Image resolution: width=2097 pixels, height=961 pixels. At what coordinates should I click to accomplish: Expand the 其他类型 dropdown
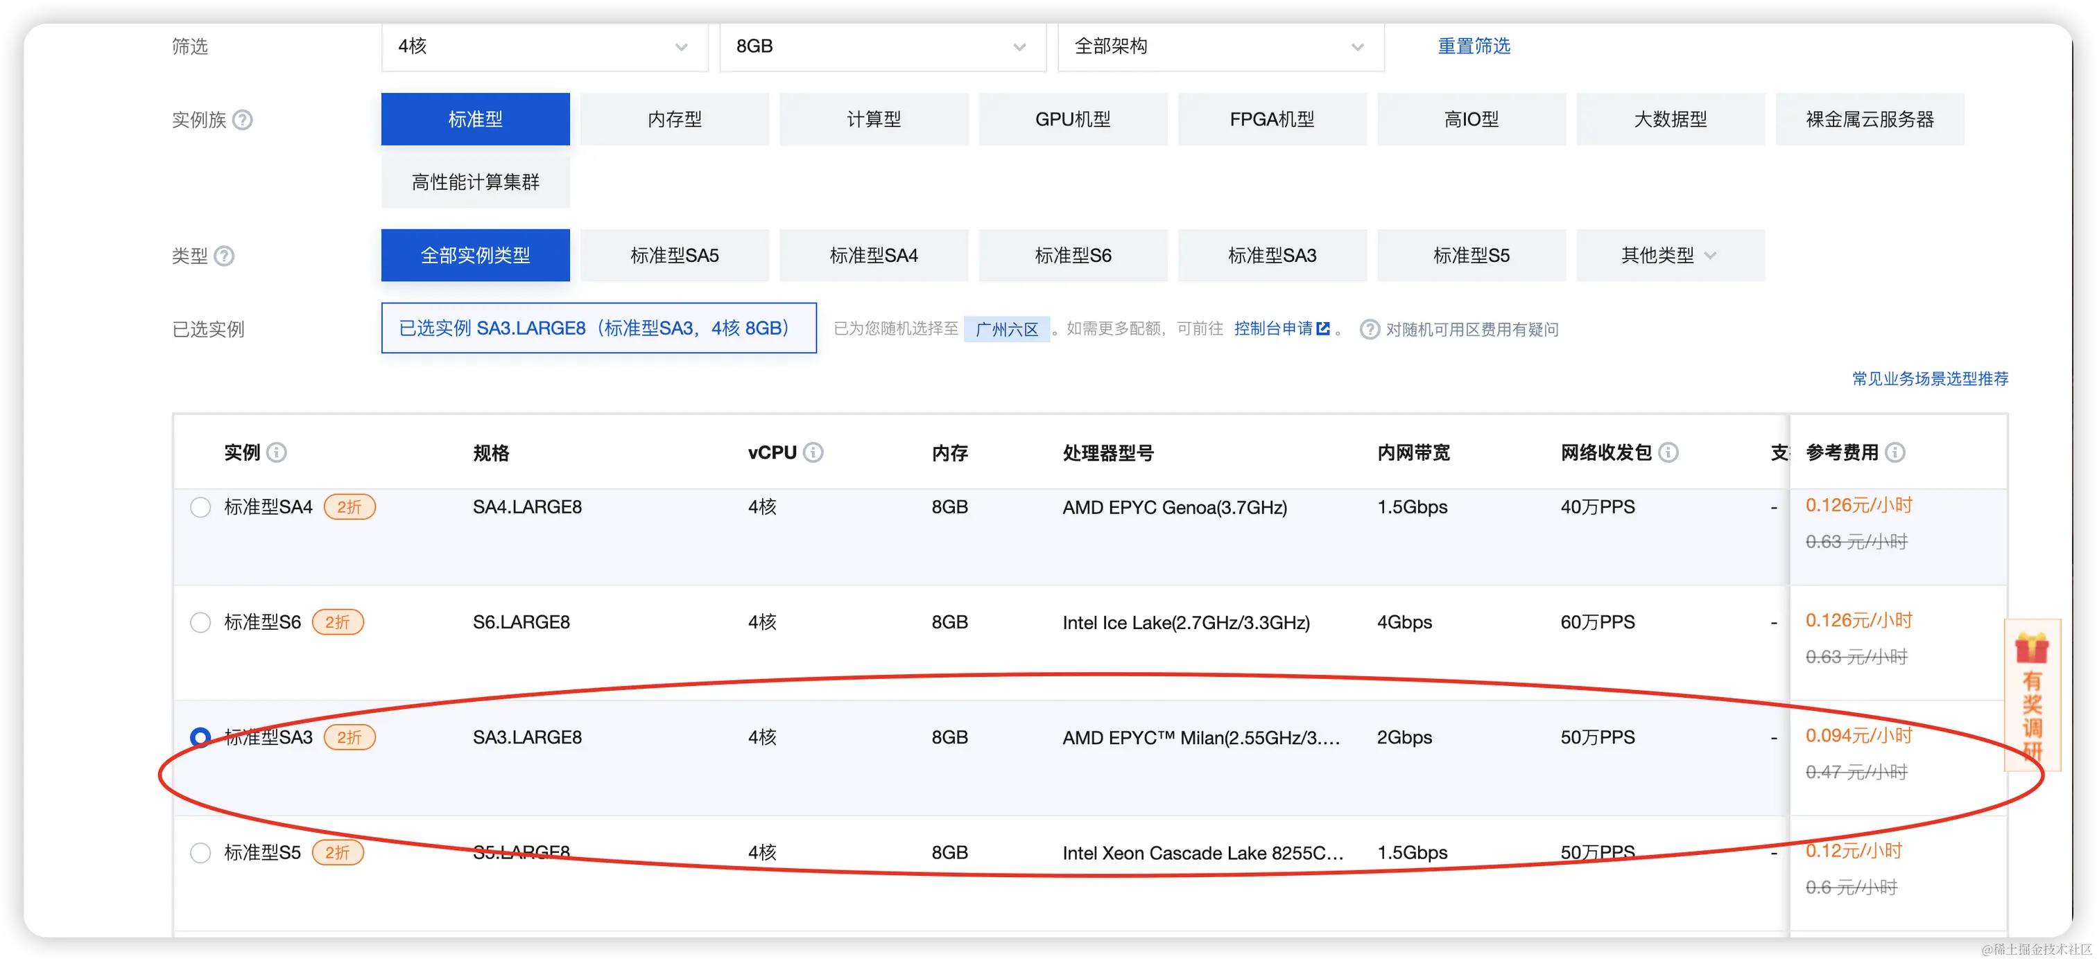[x=1670, y=255]
